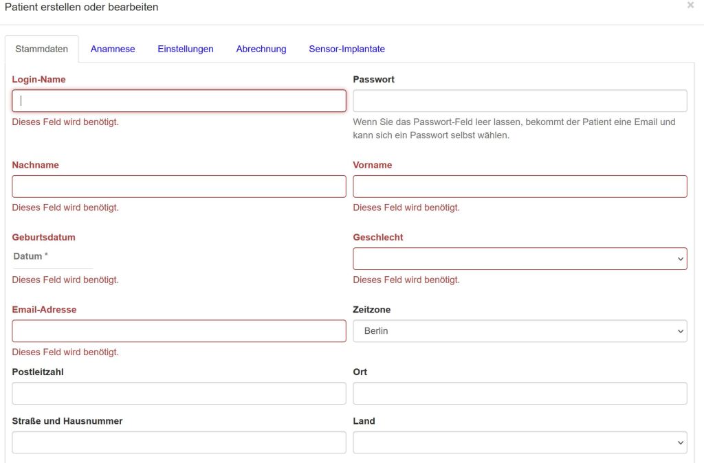The height and width of the screenshot is (463, 704).
Task: Expand the Land dropdown
Action: pyautogui.click(x=520, y=443)
